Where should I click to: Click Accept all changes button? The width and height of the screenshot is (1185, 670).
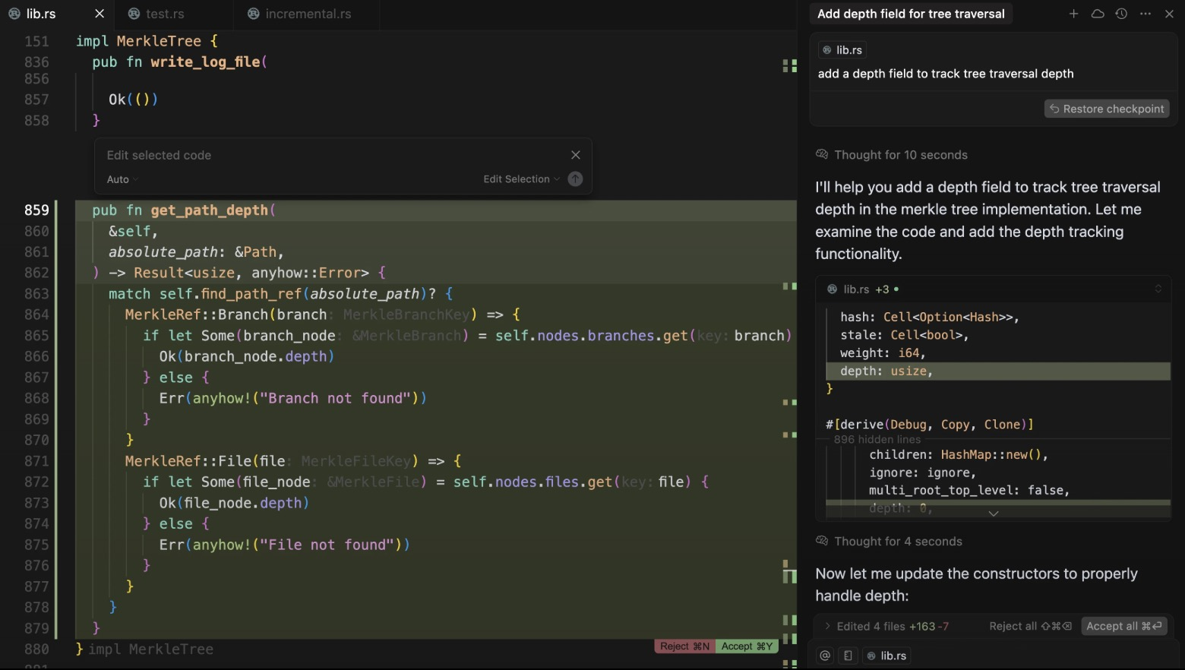coord(1123,626)
